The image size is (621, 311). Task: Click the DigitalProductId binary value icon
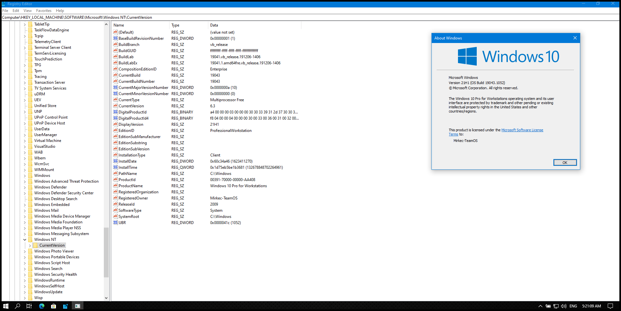(115, 112)
